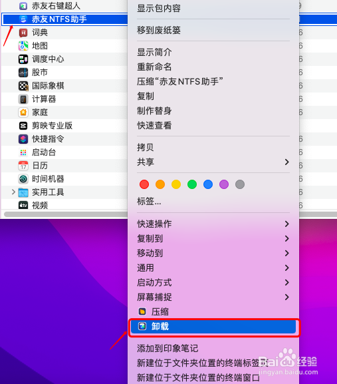Click the 实用工具 folder icon
The image size is (337, 384).
[23, 192]
